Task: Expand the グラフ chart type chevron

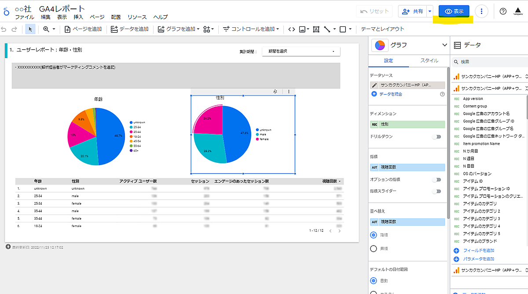Action: point(444,45)
